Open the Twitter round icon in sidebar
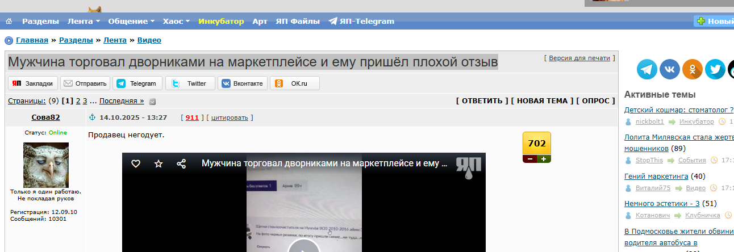734x252 pixels. point(715,69)
